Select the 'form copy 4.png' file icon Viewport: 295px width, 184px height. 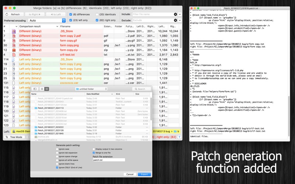[x=14, y=73]
